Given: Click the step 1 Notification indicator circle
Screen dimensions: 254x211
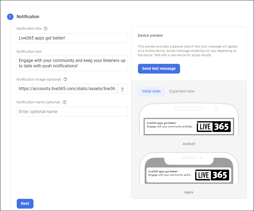Looking at the screenshot, I should pos(10,17).
